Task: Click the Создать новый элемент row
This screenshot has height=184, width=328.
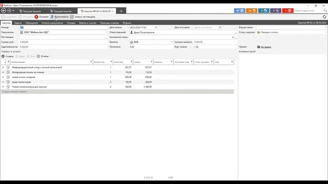Action: click(x=117, y=91)
